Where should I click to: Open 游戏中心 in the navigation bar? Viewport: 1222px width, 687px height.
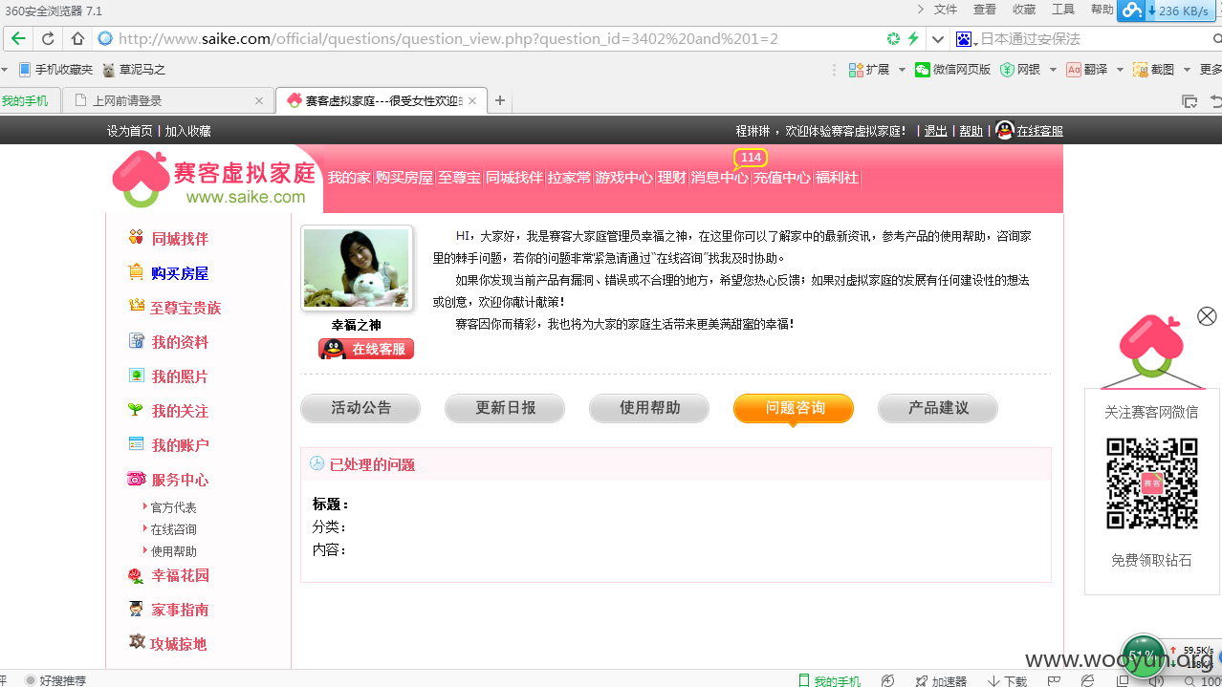coord(623,178)
